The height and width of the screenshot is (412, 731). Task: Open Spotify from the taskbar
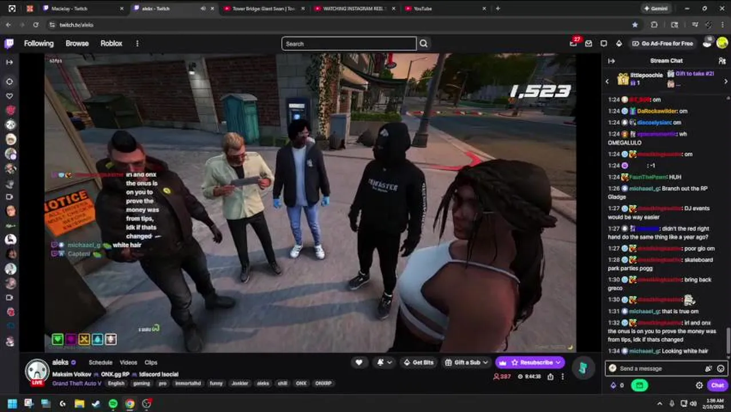[113, 403]
